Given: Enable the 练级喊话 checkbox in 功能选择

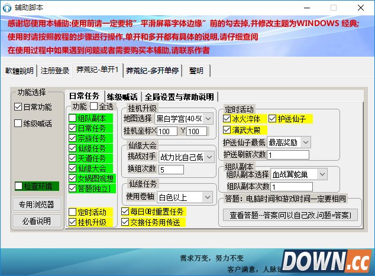Looking at the screenshot, I should coord(18,124).
